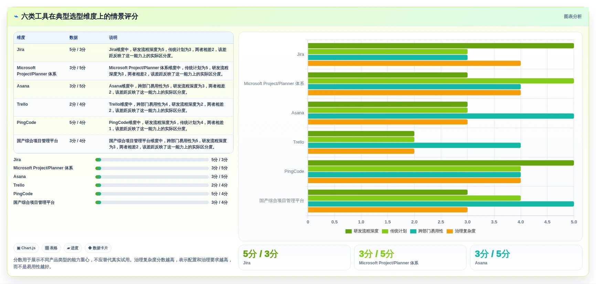This screenshot has height=284, width=596.
Task: Click the 5.0 x-axis tick label
Action: pos(574,222)
